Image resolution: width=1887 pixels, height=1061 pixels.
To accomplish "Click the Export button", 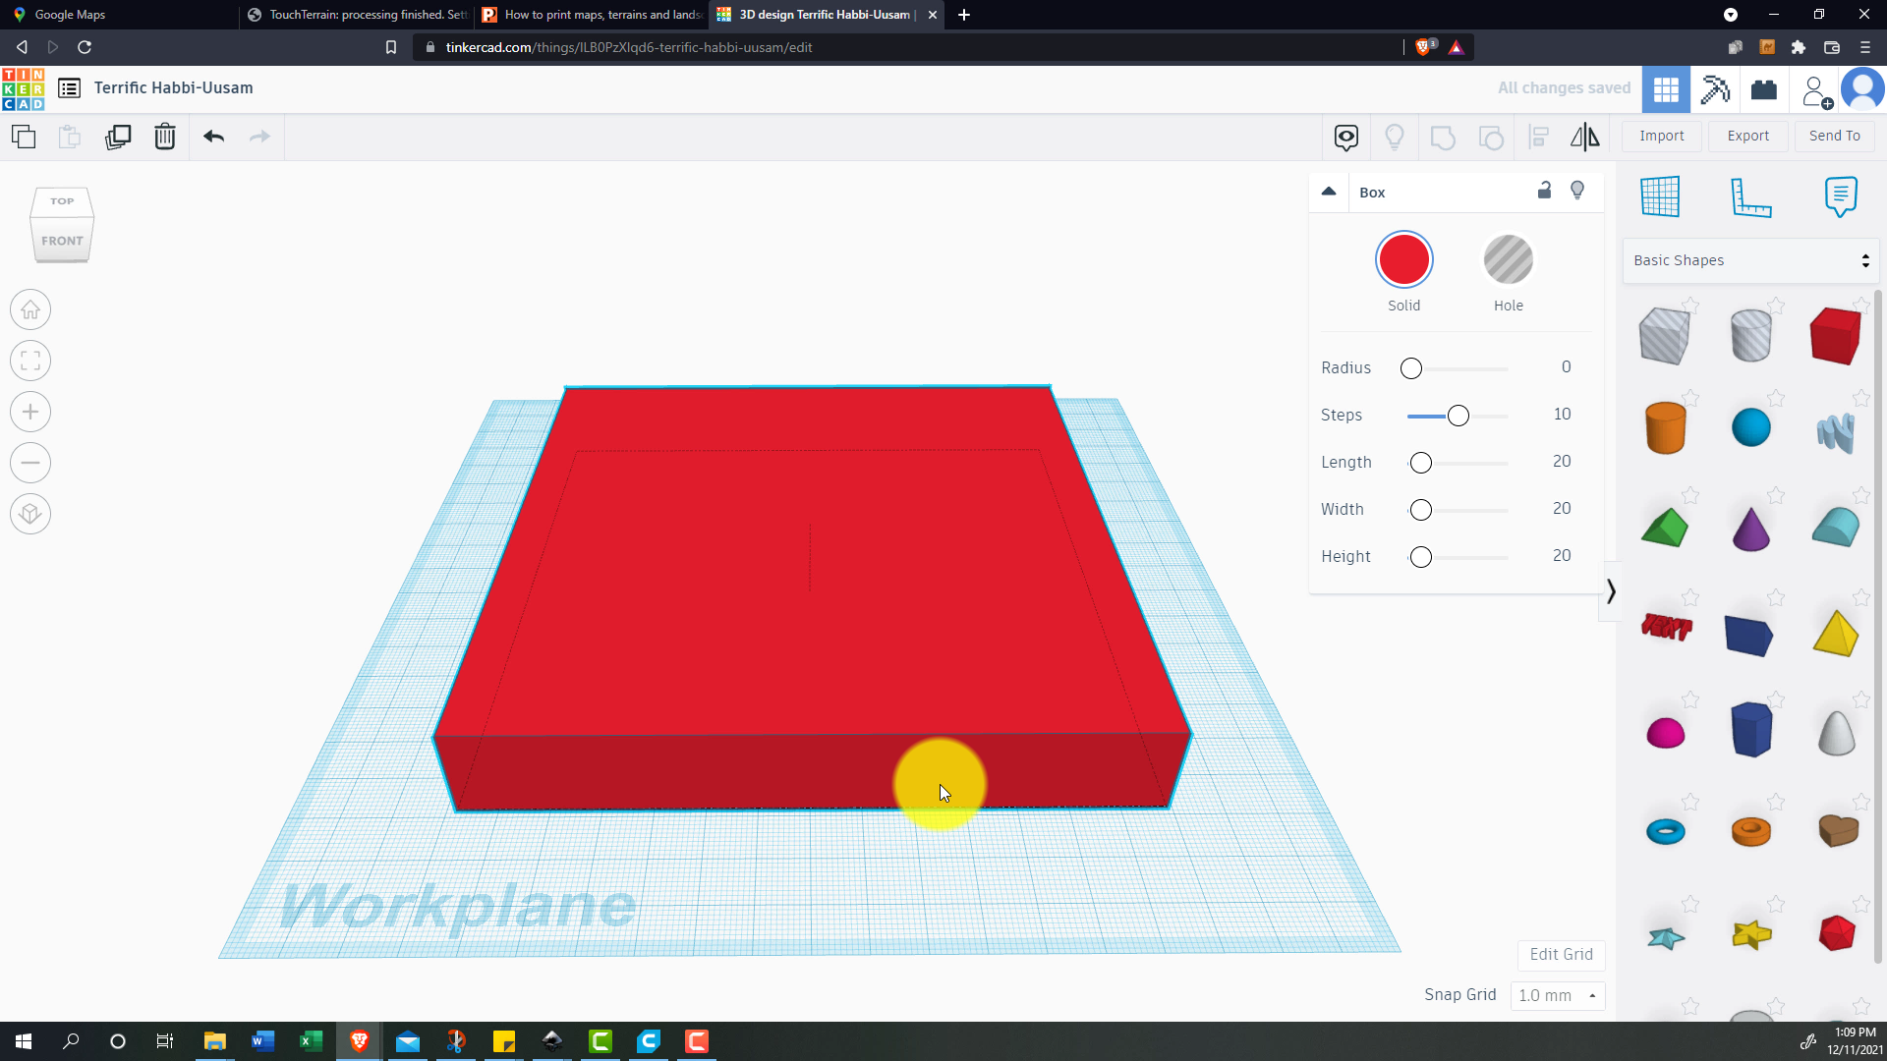I will coord(1748,135).
